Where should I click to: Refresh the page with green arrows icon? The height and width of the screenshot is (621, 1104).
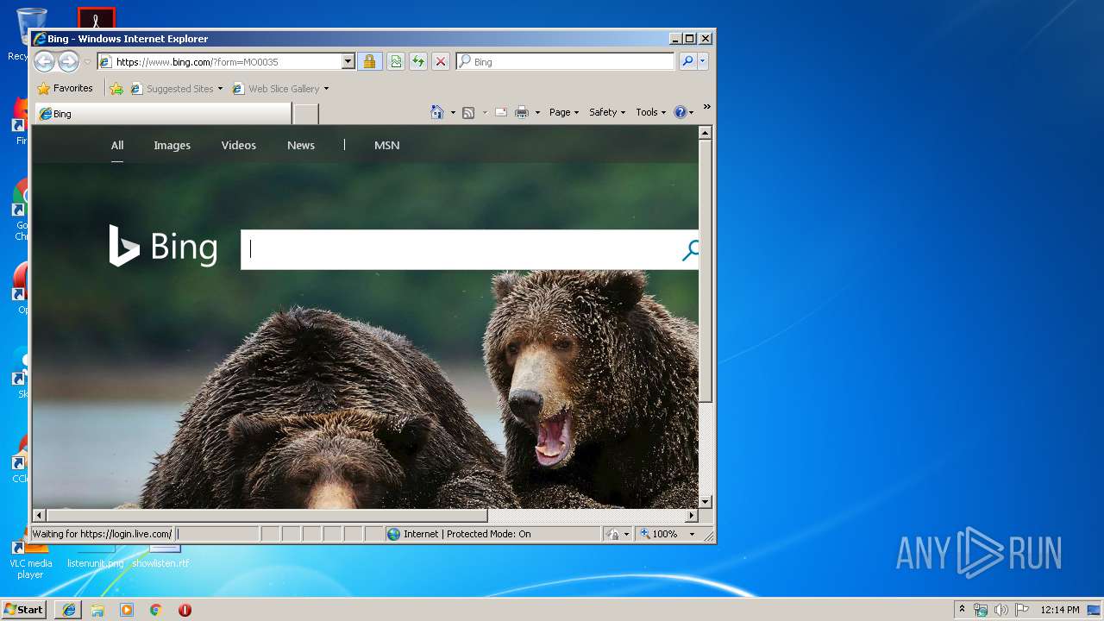(x=418, y=62)
